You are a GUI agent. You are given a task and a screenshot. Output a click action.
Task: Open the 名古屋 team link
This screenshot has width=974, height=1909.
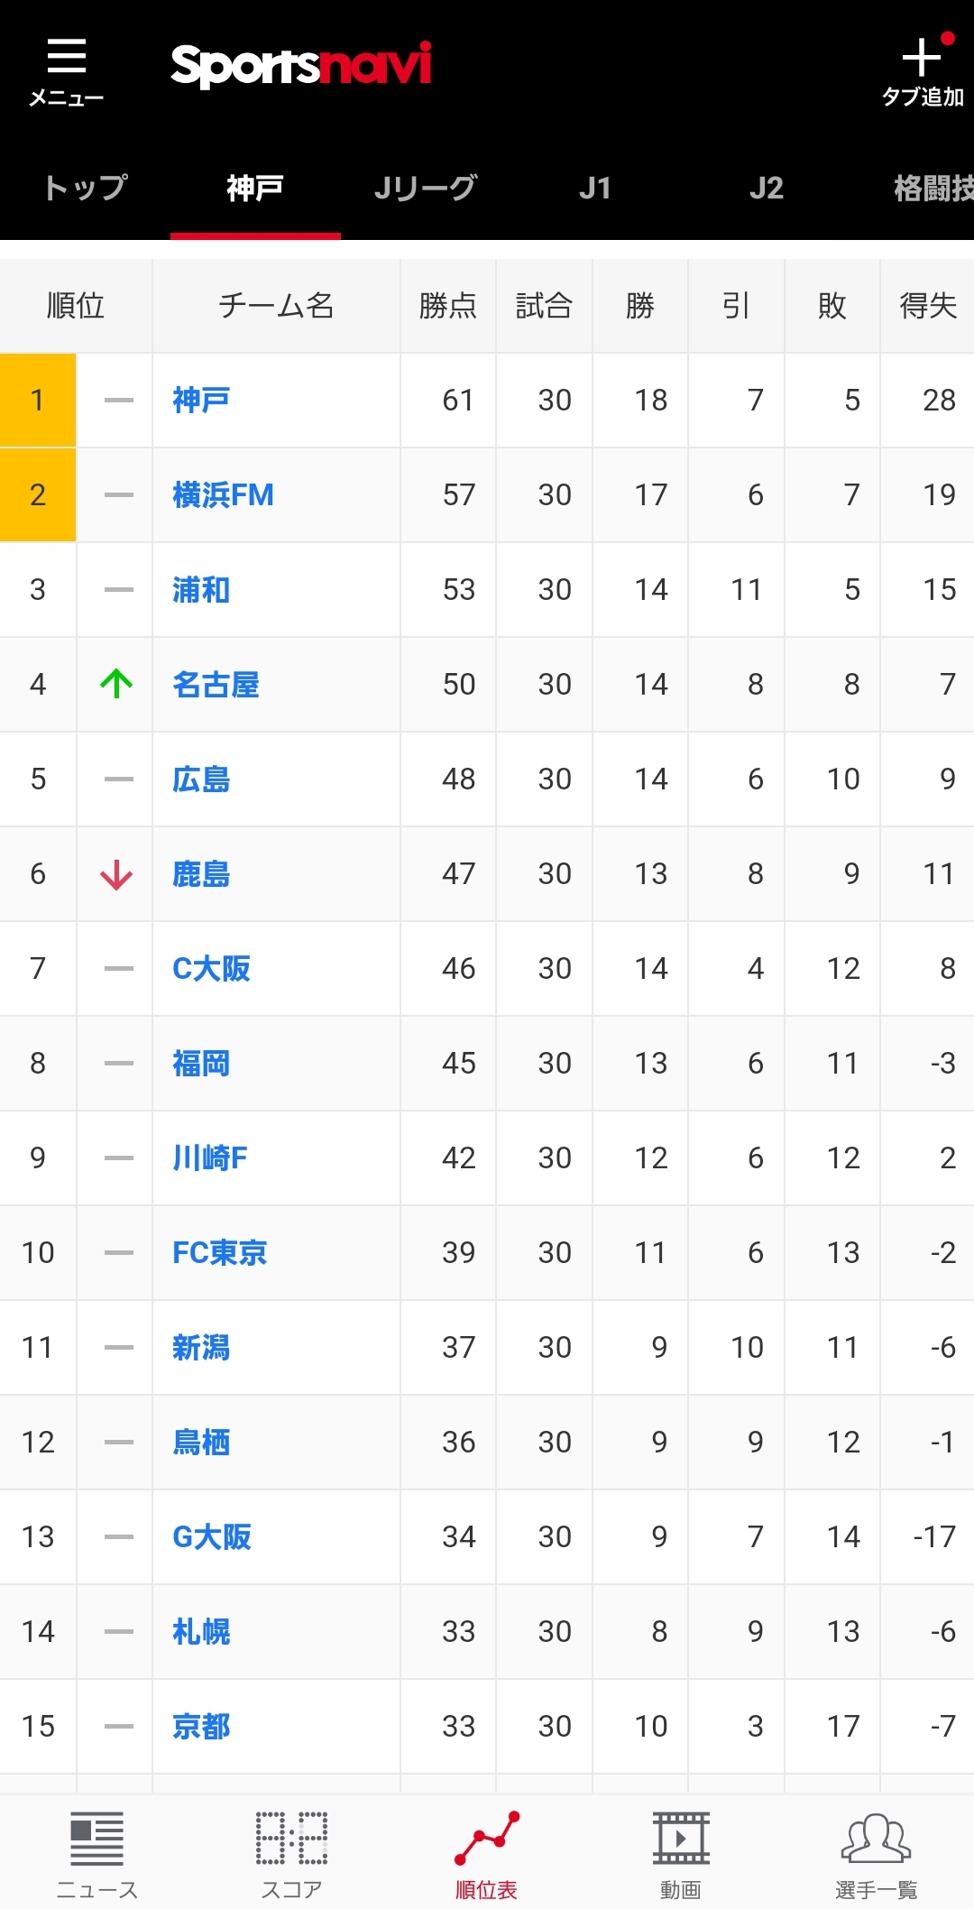[x=216, y=684]
